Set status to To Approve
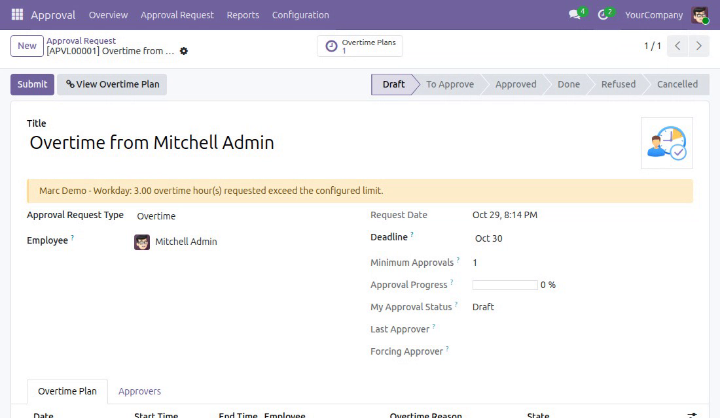 pos(450,84)
